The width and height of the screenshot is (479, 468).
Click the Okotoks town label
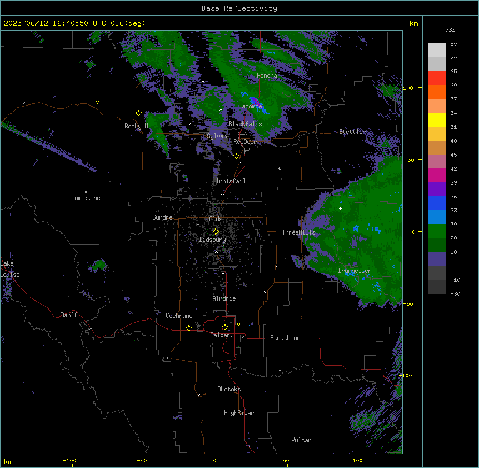pos(229,389)
